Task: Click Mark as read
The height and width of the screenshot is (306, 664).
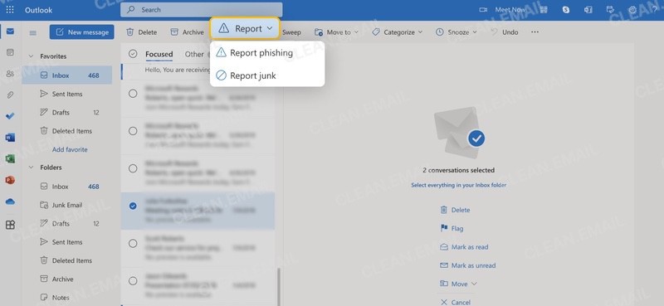Action: [x=464, y=247]
